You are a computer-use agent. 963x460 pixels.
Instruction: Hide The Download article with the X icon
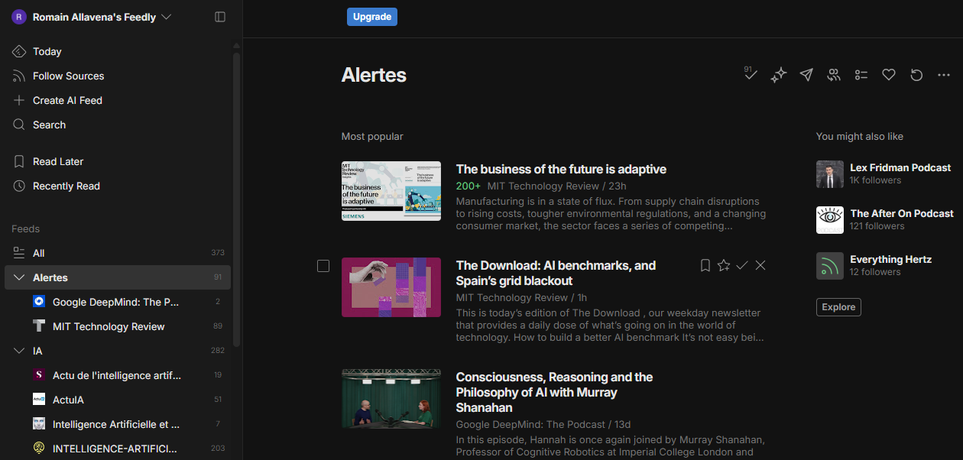point(760,265)
